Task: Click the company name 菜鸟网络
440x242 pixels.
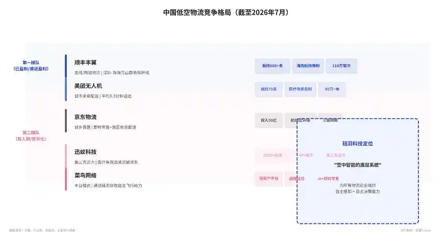Action: coord(85,175)
